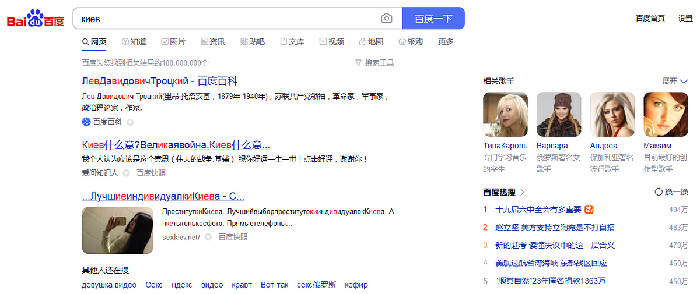Click the 热 badge on top hot search
This screenshot has height=294, width=700.
589,210
